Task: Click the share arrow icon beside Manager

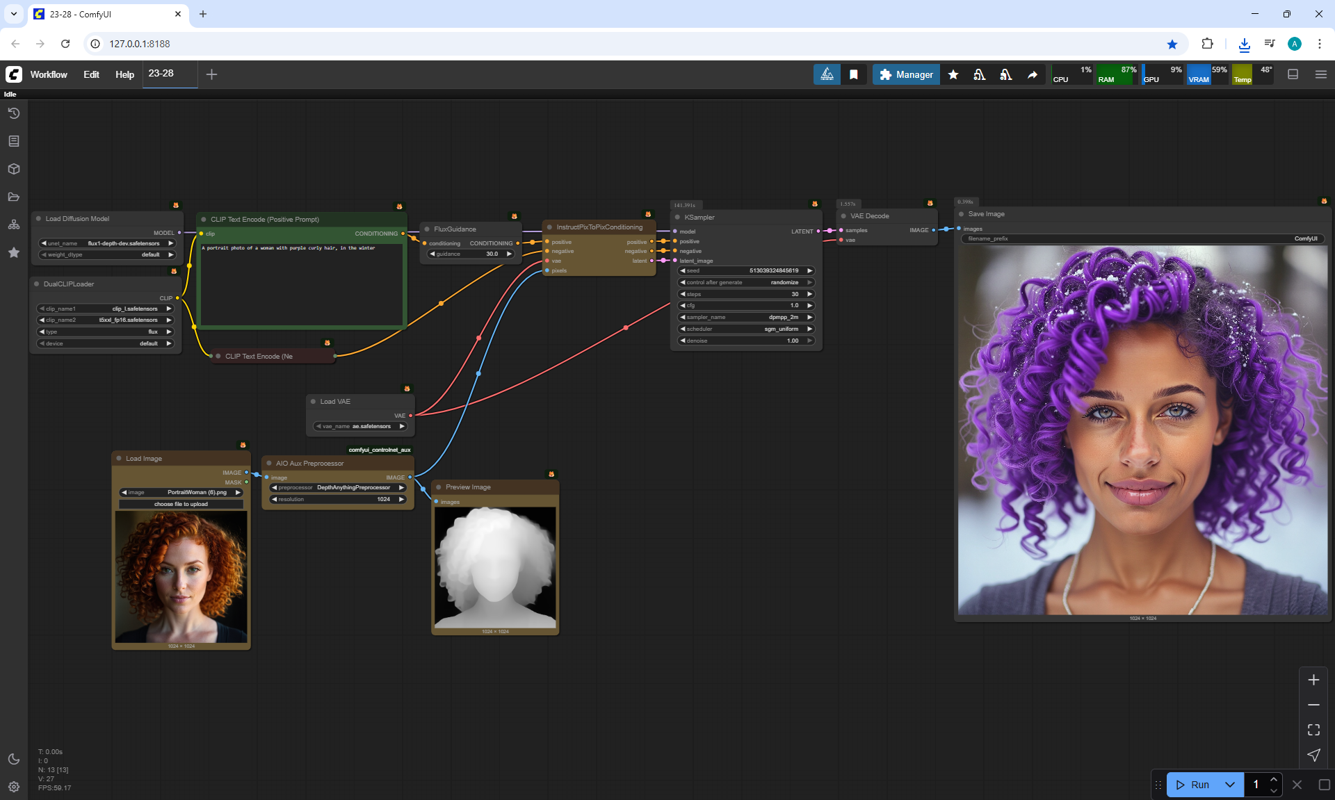Action: point(1033,74)
